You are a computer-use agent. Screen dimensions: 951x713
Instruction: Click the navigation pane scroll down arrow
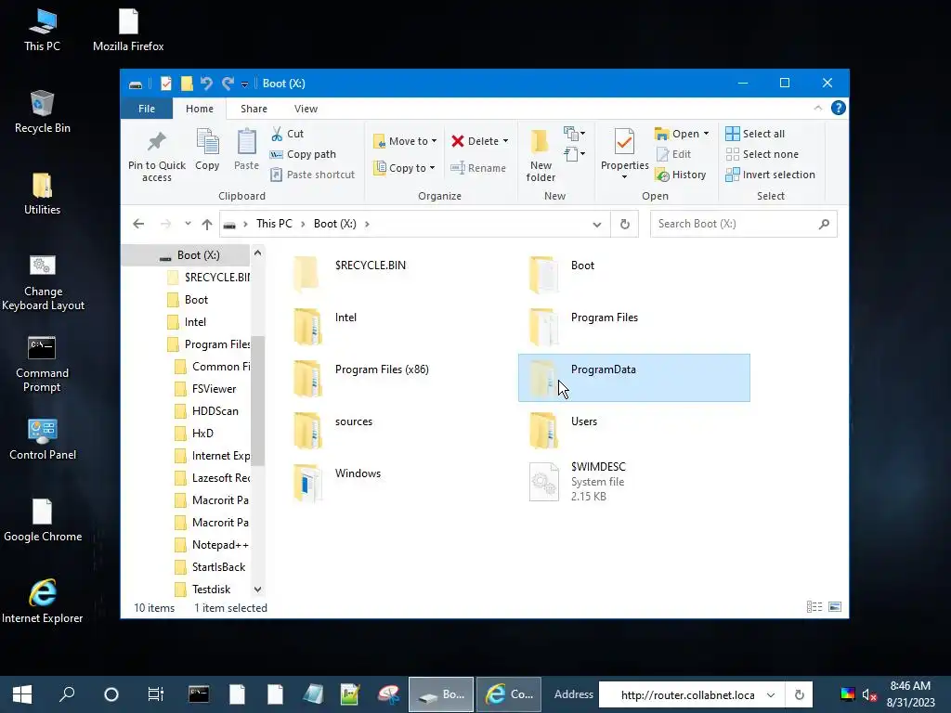point(258,590)
